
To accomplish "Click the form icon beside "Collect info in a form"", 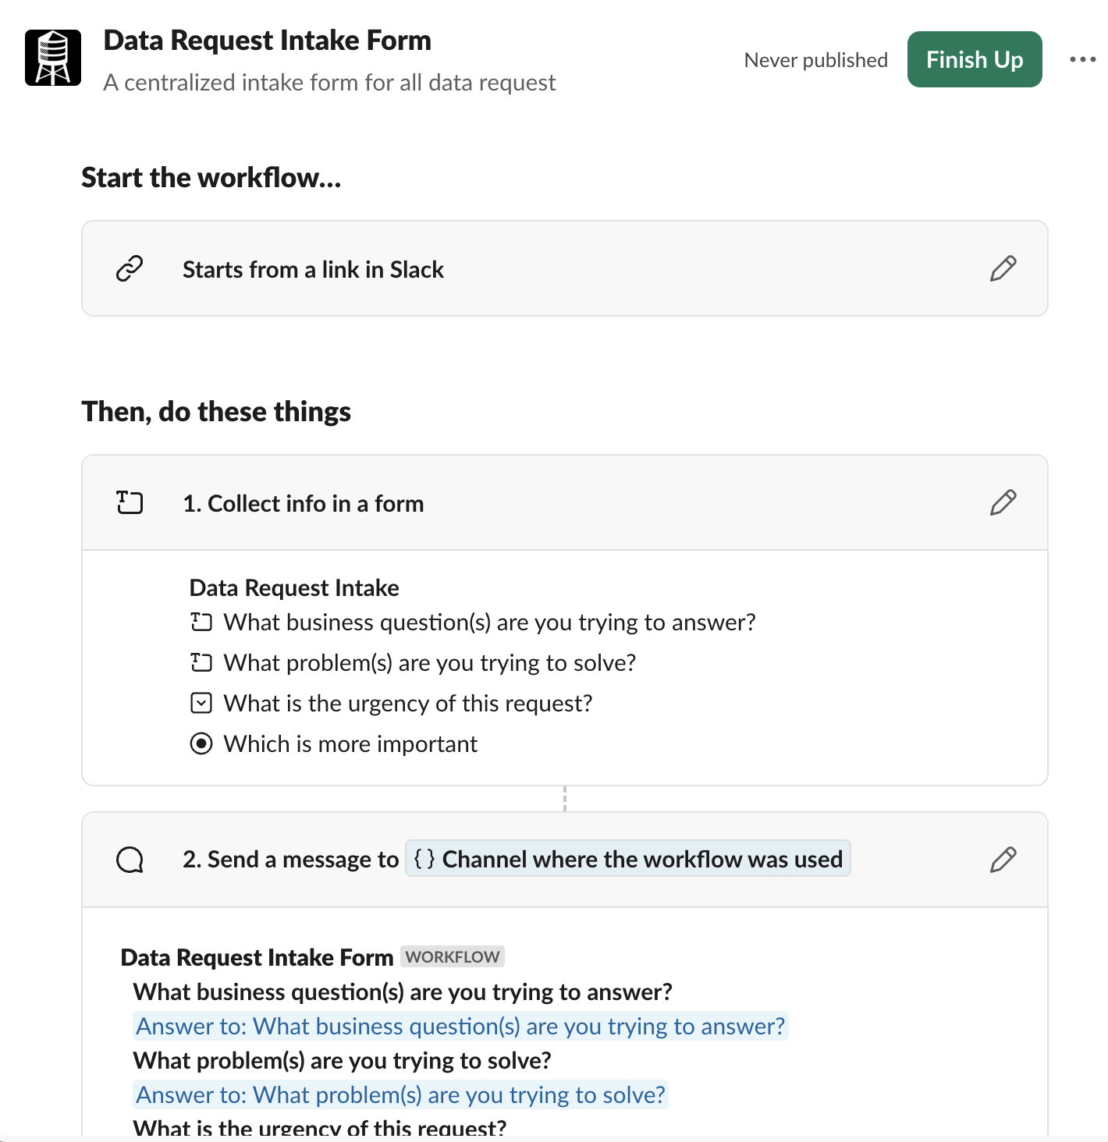I will pos(129,502).
